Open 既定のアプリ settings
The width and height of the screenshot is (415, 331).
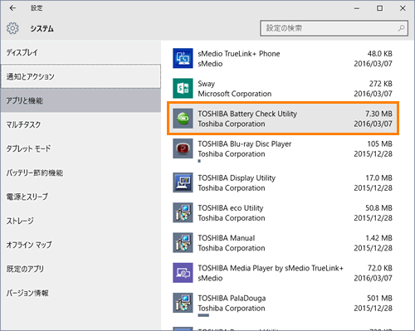point(81,269)
